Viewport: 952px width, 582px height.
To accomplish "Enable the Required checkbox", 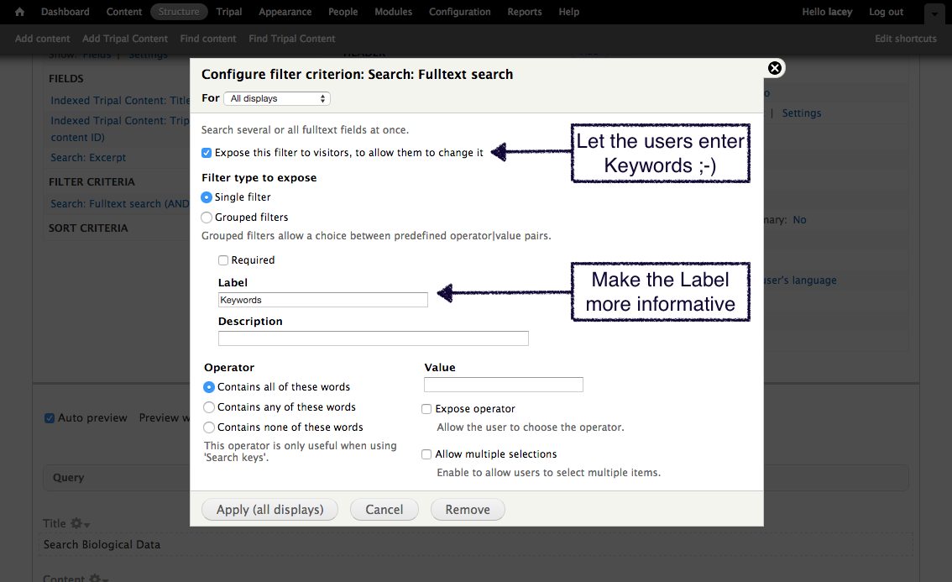I will click(x=223, y=260).
